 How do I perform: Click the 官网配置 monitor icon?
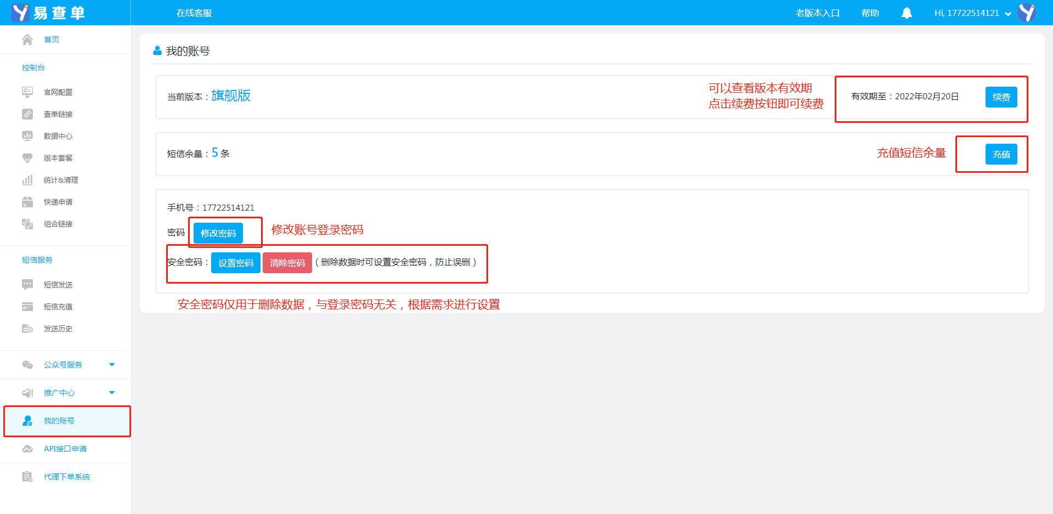[x=27, y=92]
